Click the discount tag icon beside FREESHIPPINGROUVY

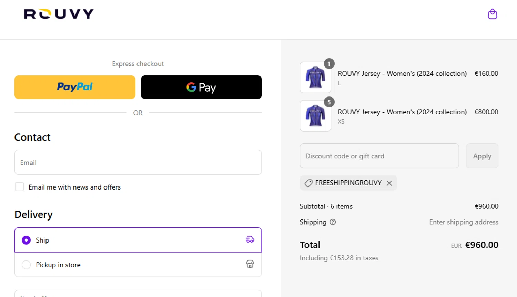click(308, 183)
